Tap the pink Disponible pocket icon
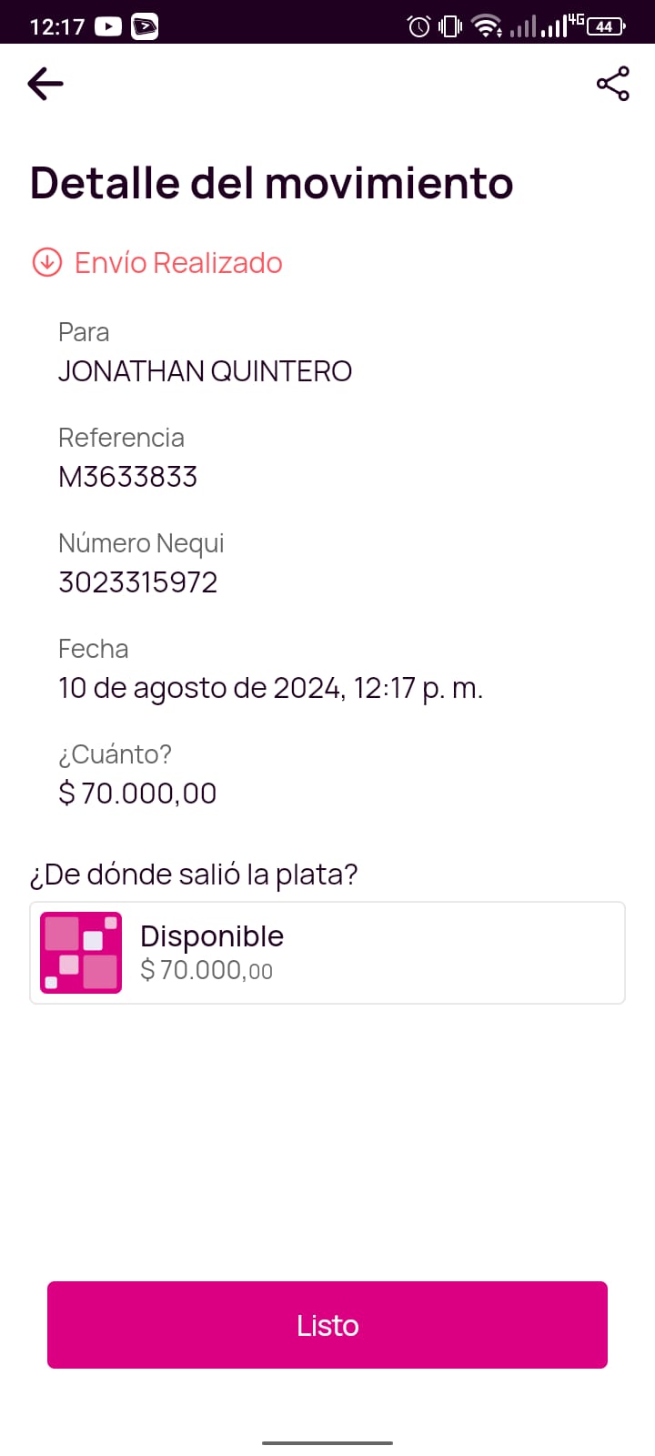Image resolution: width=655 pixels, height=1456 pixels. tap(81, 953)
